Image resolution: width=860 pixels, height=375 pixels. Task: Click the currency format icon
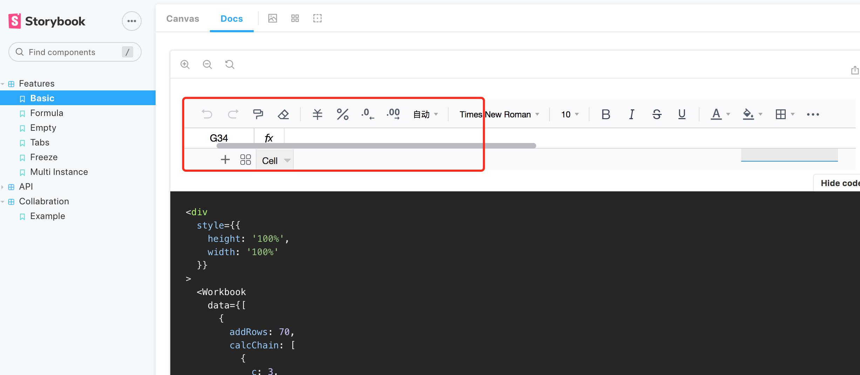(x=317, y=114)
